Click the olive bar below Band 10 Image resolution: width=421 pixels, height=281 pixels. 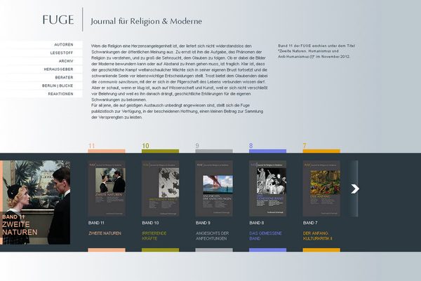tap(160, 250)
